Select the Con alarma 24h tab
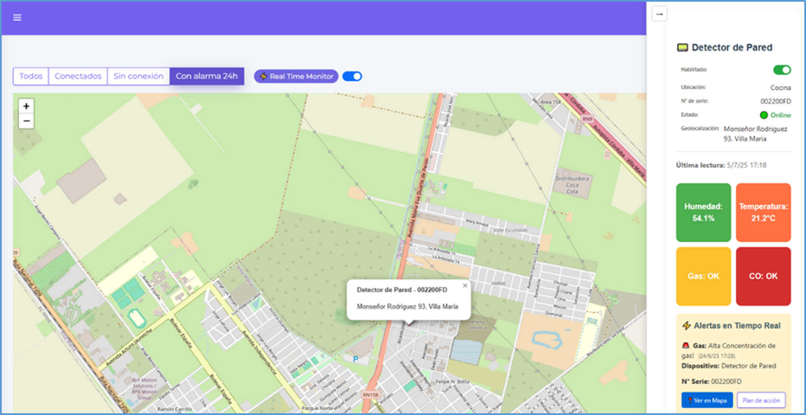The height and width of the screenshot is (415, 806). coord(207,76)
